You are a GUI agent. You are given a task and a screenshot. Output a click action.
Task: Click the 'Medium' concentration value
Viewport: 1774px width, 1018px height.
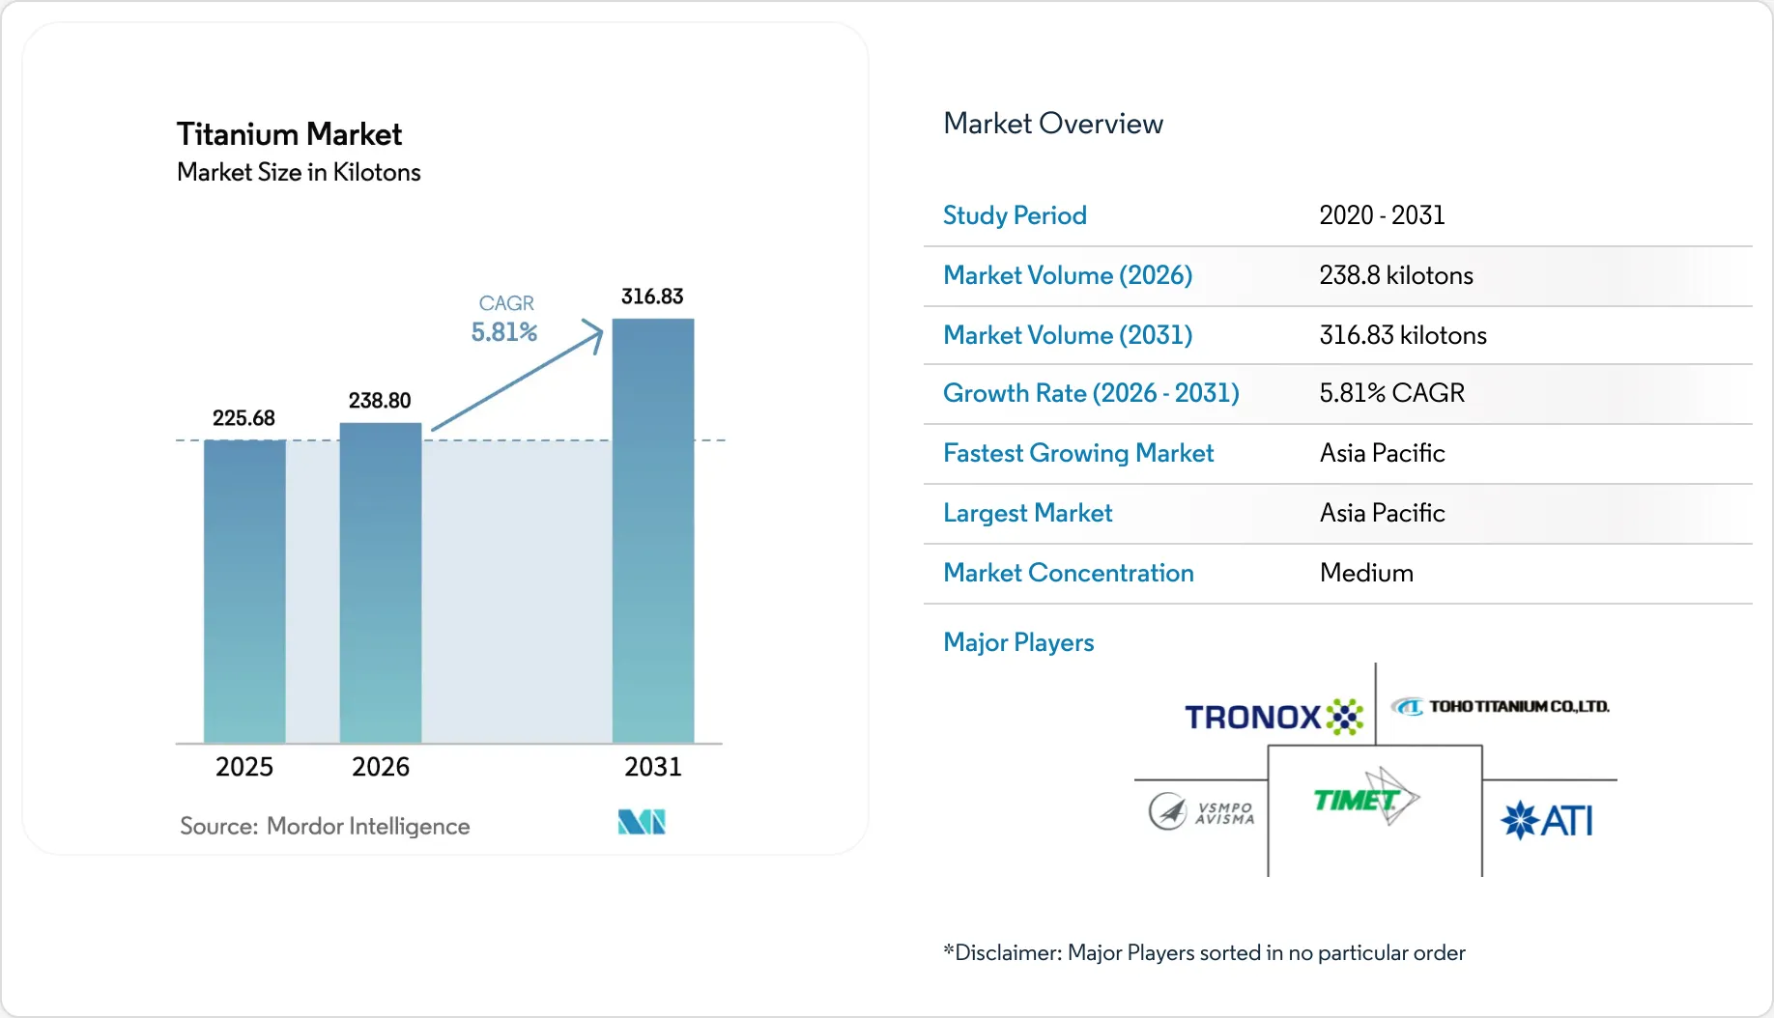tap(1366, 573)
